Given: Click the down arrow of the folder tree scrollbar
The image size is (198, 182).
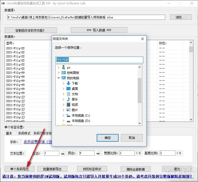Looking at the screenshot, I should (139, 123).
